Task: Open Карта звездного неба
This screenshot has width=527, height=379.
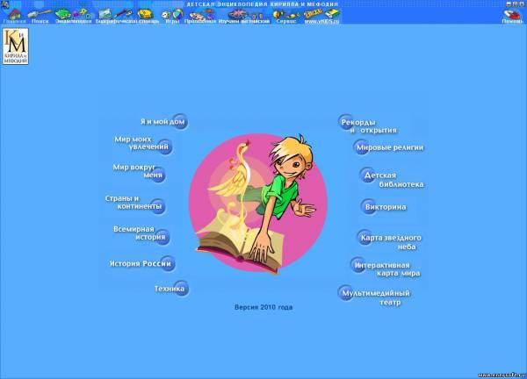Action: pos(389,241)
